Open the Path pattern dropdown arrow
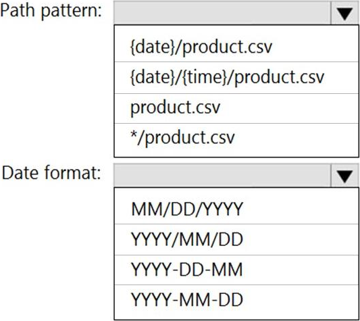This screenshot has width=360, height=321. click(344, 13)
